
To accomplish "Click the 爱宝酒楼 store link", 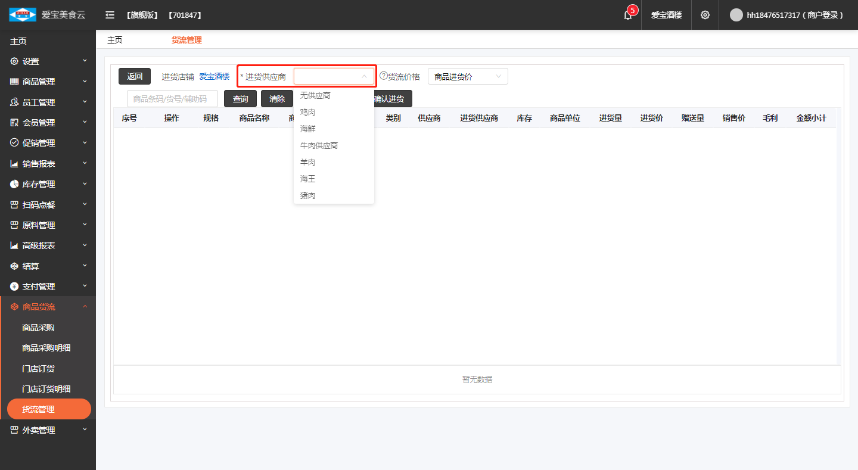I will point(214,76).
